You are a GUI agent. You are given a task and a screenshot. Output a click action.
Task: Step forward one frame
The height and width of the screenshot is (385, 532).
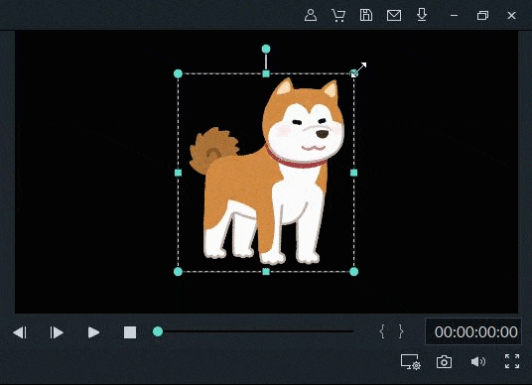coord(57,332)
